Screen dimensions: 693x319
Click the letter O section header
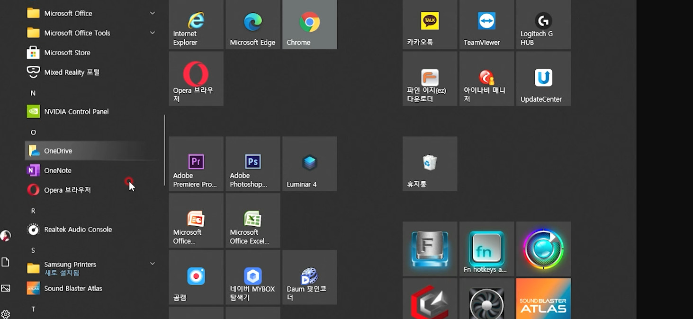33,133
